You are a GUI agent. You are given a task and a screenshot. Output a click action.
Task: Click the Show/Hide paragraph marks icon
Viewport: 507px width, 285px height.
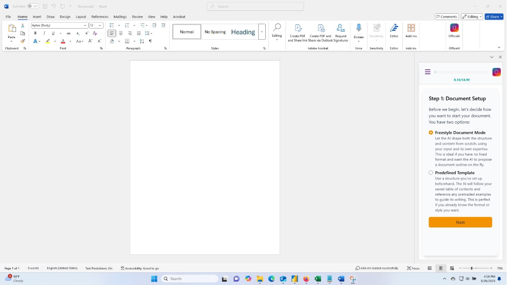[150, 41]
